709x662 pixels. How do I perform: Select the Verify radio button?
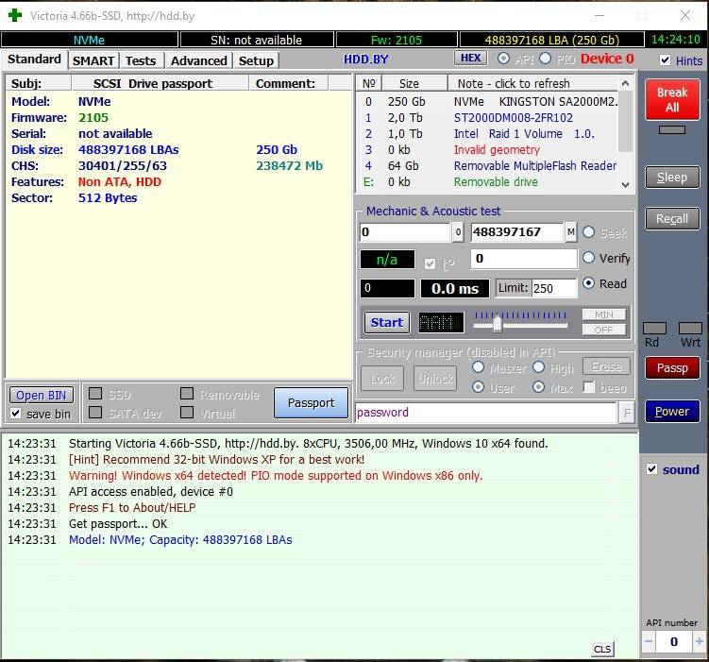point(588,258)
